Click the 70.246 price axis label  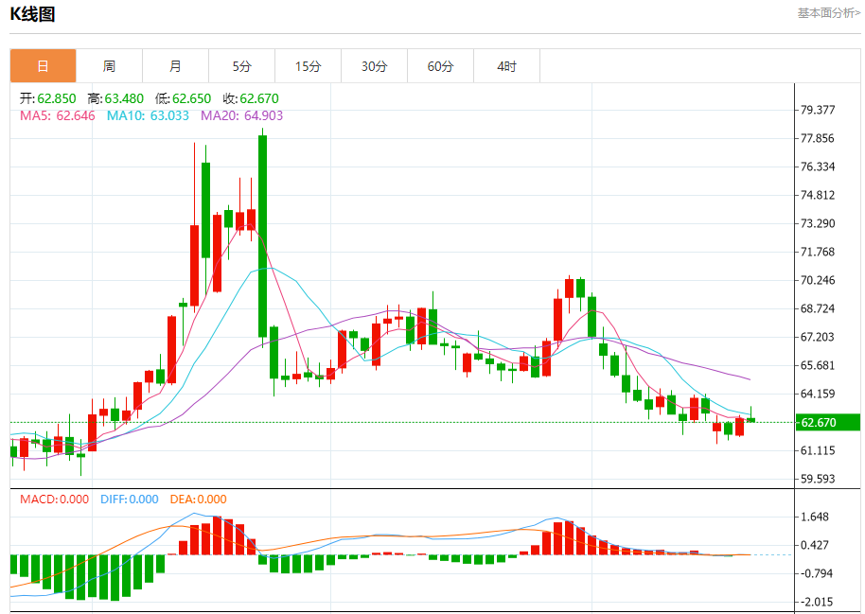click(818, 280)
